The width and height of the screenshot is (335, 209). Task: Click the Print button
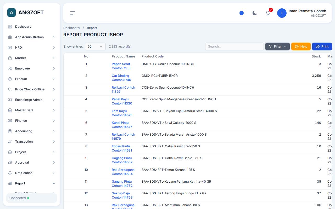322,47
